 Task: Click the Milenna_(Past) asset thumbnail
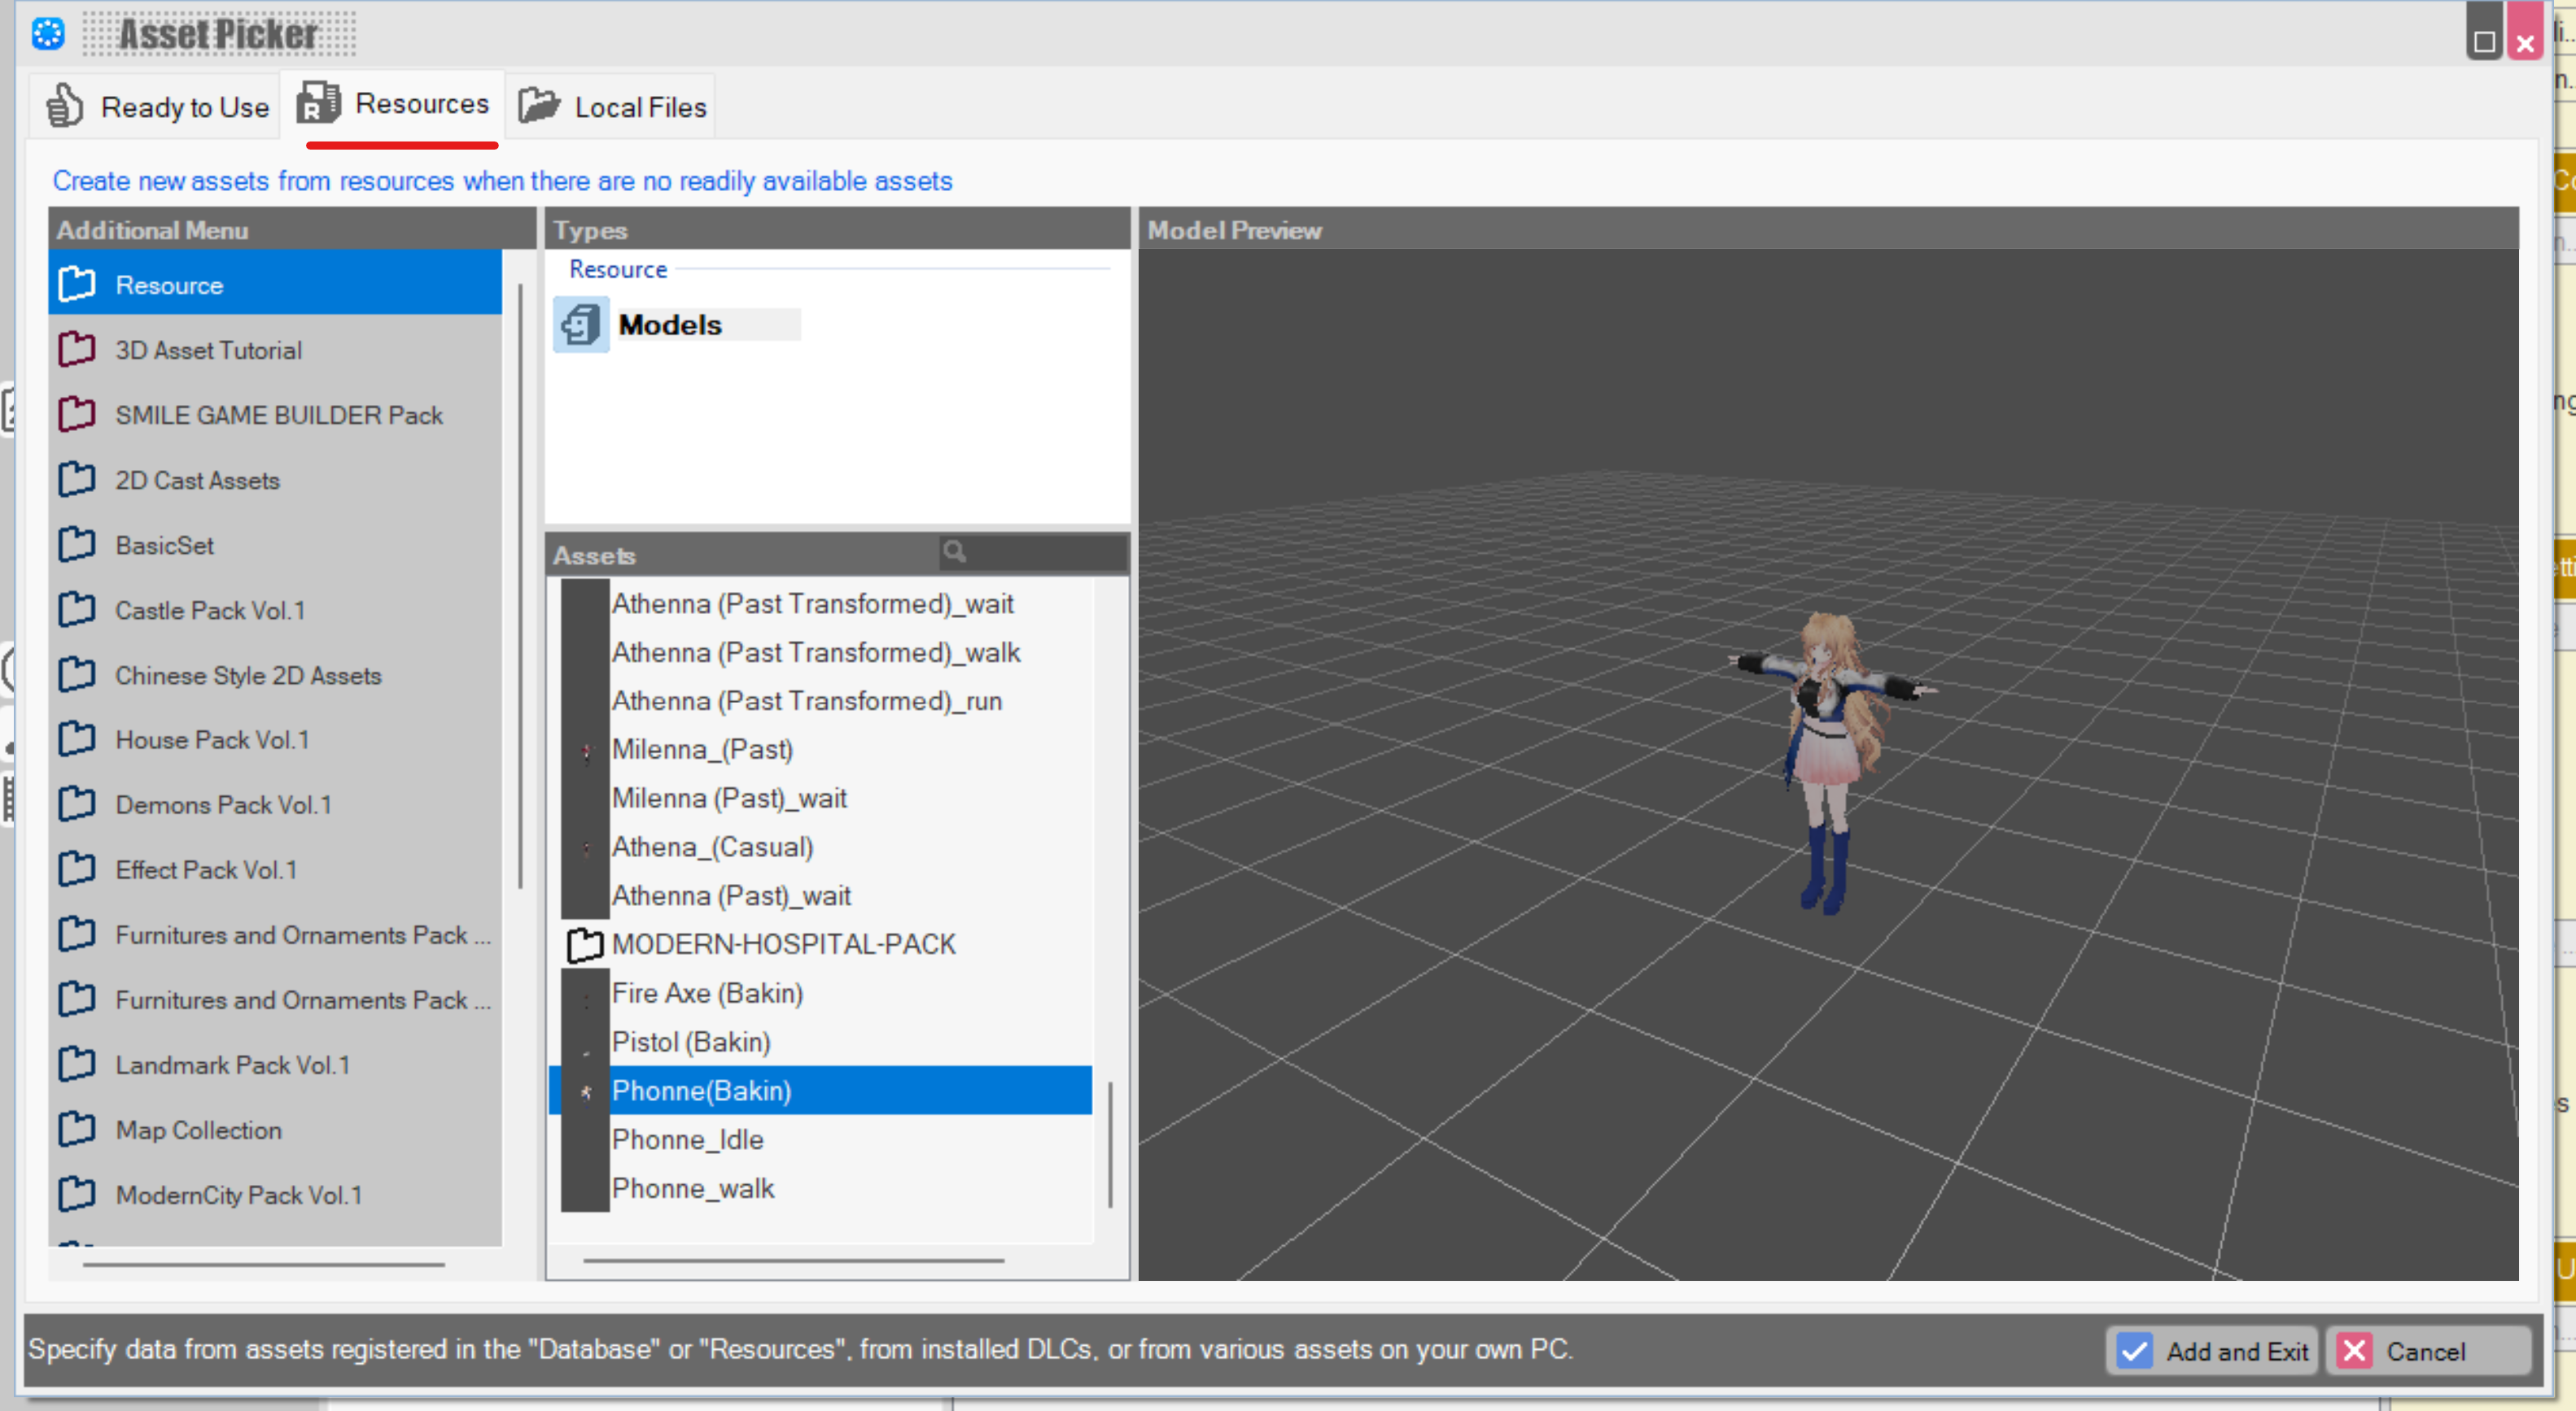pyautogui.click(x=585, y=750)
